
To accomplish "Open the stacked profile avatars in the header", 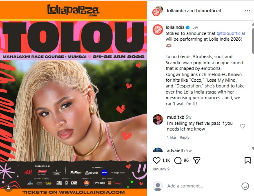I will click(158, 11).
